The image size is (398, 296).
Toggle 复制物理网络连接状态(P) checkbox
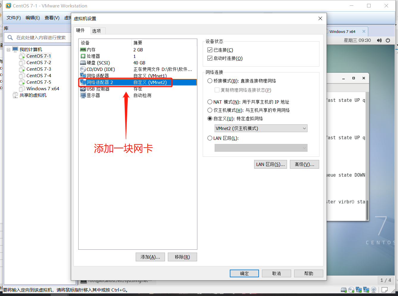tap(217, 90)
